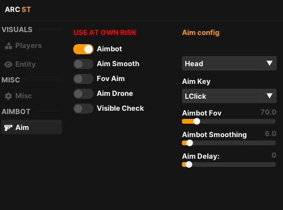Switch on Visible Check
283x210 pixels.
pyautogui.click(x=83, y=108)
